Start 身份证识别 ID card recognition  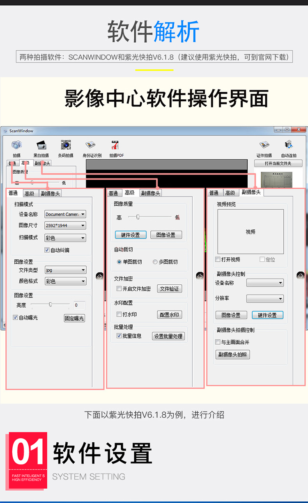pos(90,145)
